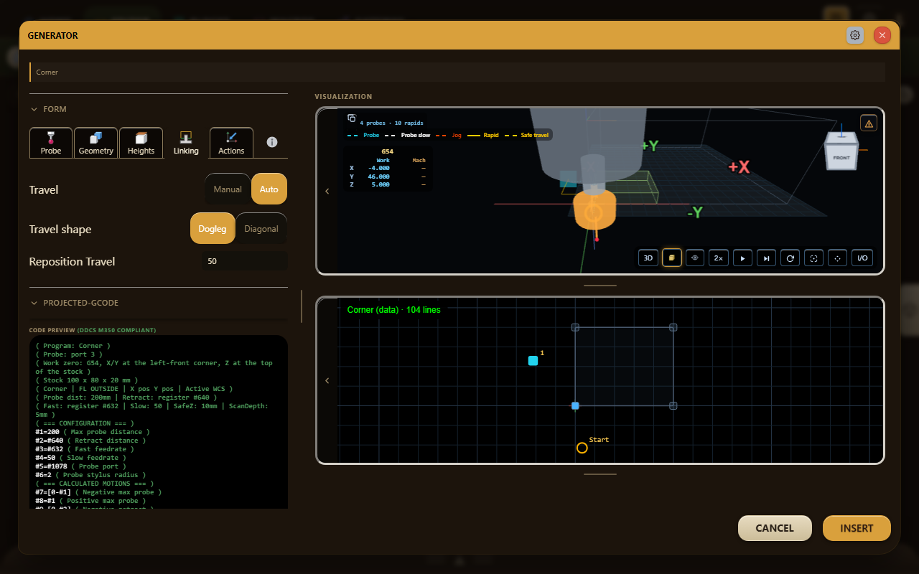This screenshot has width=919, height=574.
Task: Play the probe simulation
Action: point(742,258)
